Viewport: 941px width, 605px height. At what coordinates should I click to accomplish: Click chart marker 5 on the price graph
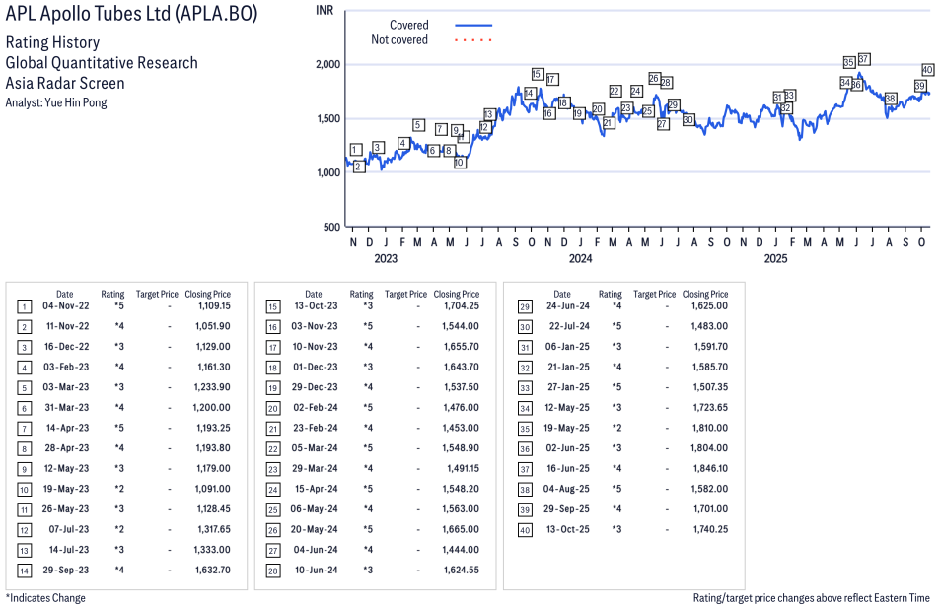[418, 125]
